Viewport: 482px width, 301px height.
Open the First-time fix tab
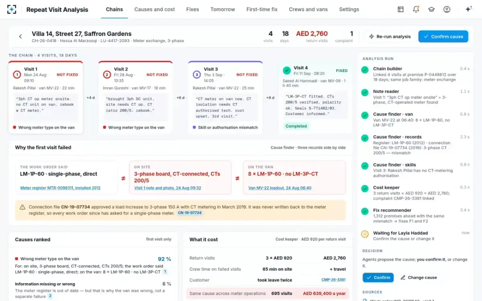[262, 9]
